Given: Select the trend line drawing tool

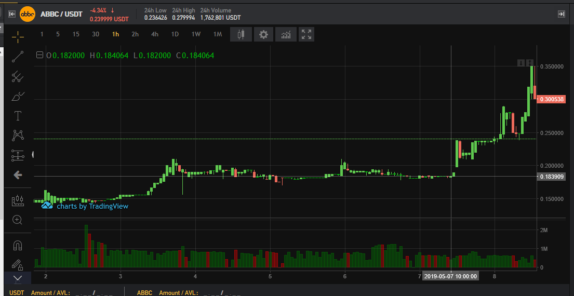Looking at the screenshot, I should 18,57.
